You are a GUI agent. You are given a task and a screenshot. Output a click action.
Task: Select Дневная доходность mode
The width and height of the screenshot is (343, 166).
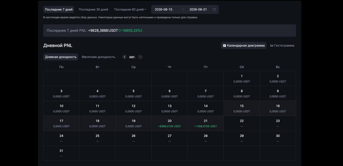pyautogui.click(x=61, y=57)
